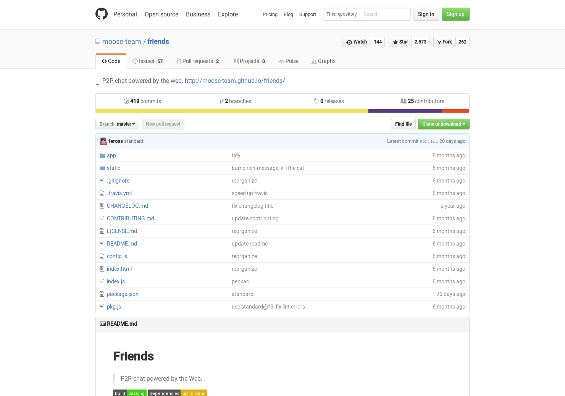
Task: Click the app folder icon
Action: click(x=102, y=155)
